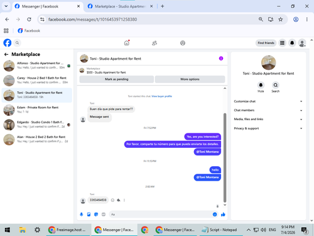
Task: Open the volume control in system tray
Action: pos(263,230)
